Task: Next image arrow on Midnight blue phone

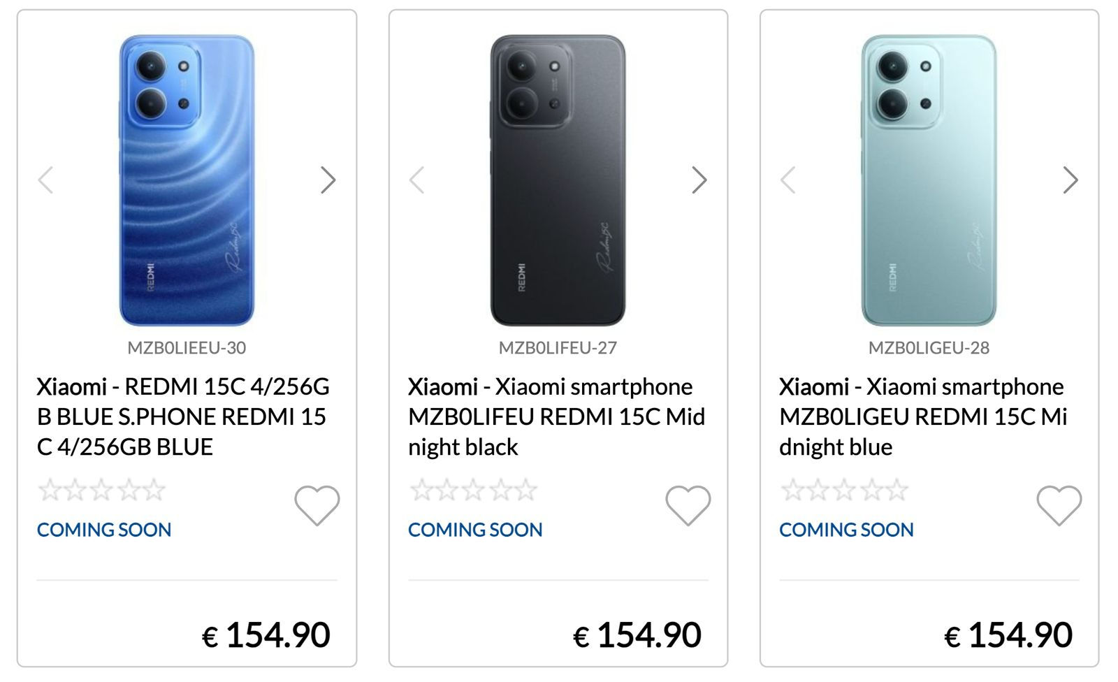Action: click(1070, 180)
